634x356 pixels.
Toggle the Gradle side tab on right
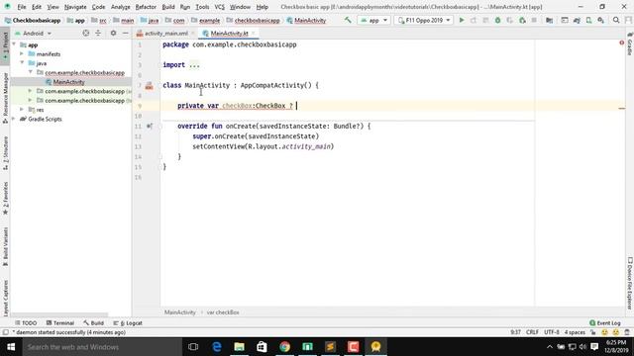point(630,44)
